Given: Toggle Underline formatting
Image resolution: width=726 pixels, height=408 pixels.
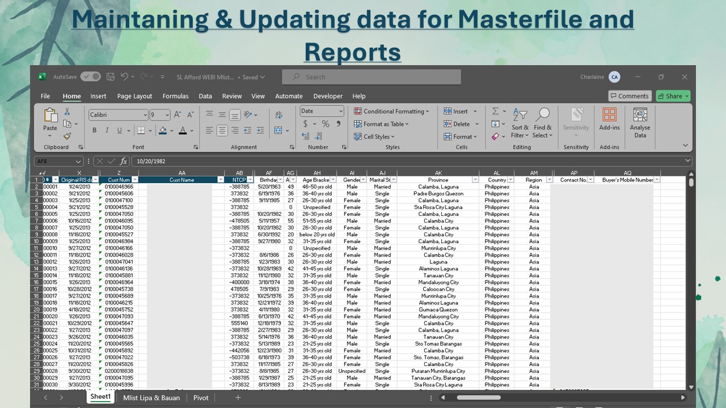Looking at the screenshot, I should [120, 130].
